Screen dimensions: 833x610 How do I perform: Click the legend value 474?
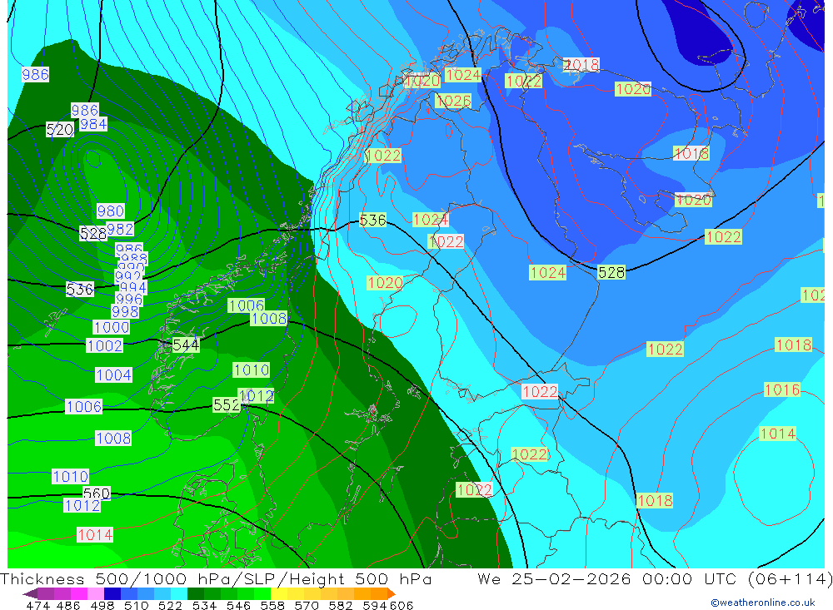point(38,605)
